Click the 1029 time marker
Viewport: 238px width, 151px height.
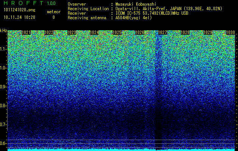[208, 32]
